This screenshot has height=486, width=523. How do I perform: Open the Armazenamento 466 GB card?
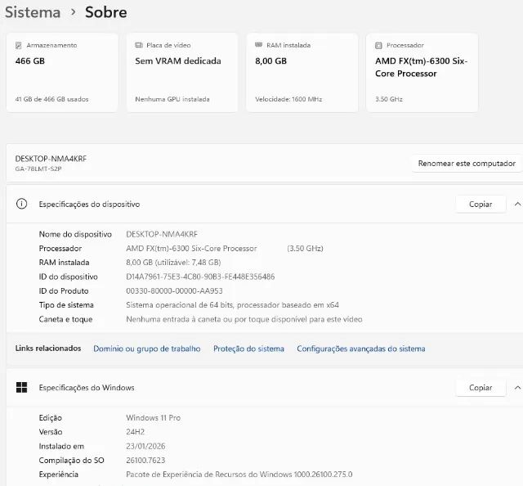pyautogui.click(x=62, y=73)
